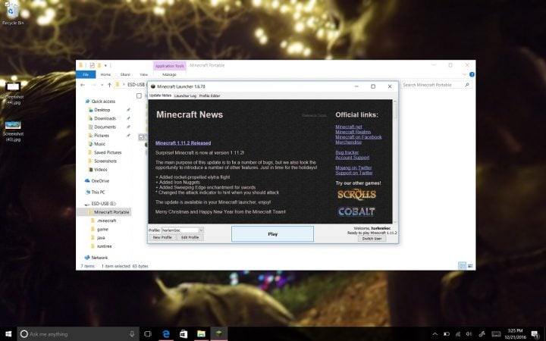Select Network in the navigation pane
546x341 pixels.
[99, 258]
